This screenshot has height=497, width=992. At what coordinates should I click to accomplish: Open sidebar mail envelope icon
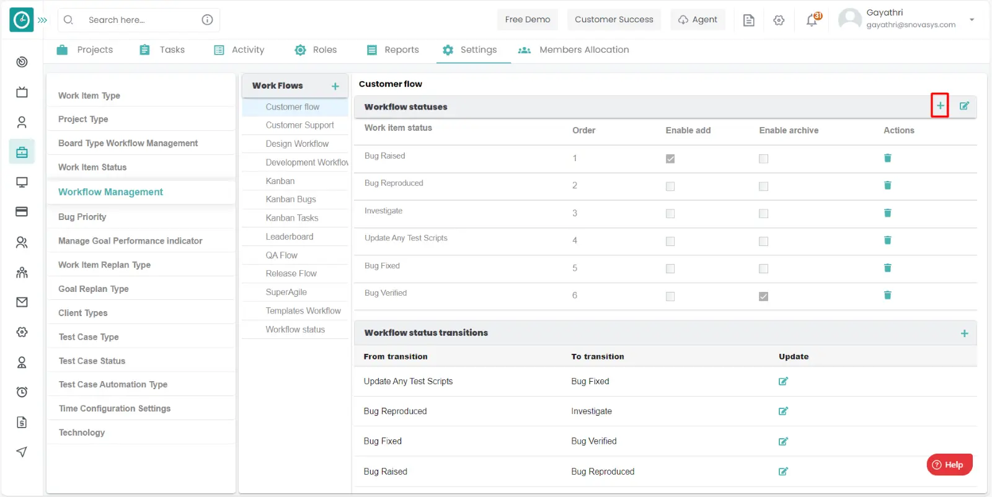pyautogui.click(x=22, y=302)
